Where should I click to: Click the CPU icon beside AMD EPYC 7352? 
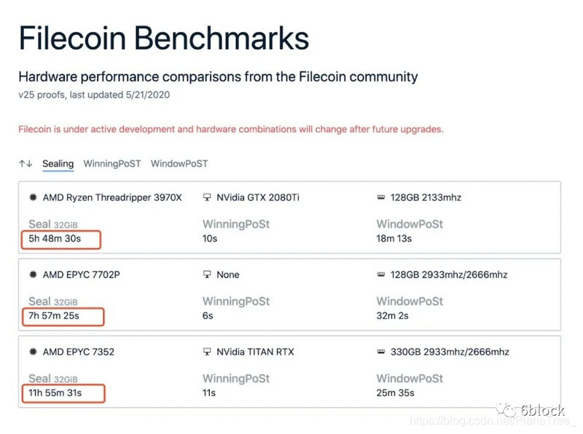point(34,352)
